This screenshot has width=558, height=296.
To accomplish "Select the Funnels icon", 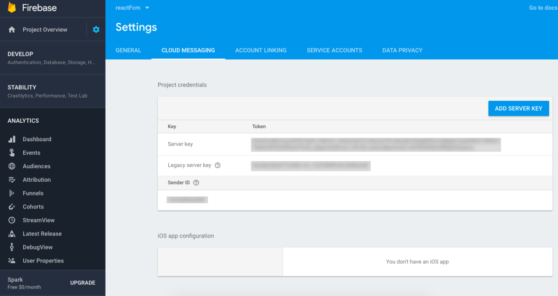I will tap(12, 193).
